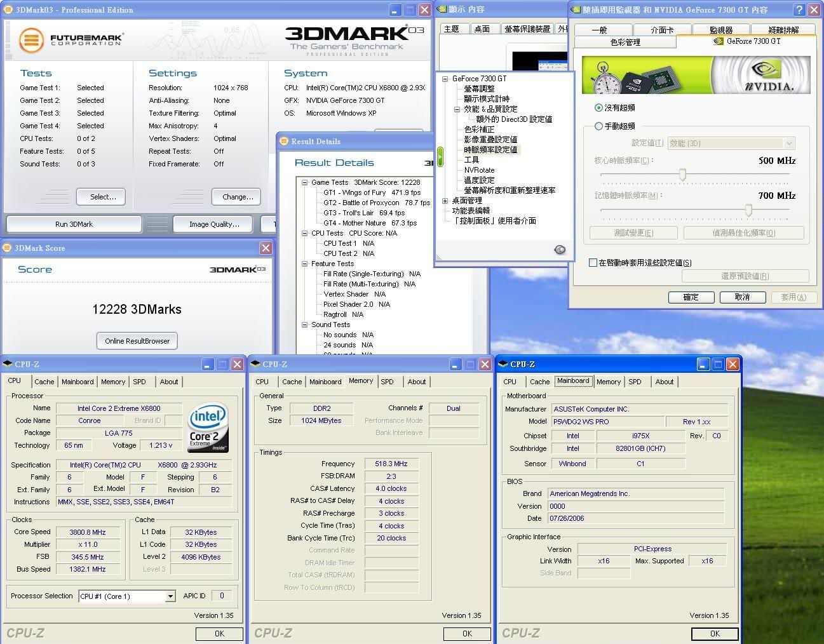Select 螢幕調整 in the NVIDIA tree
The height and width of the screenshot is (644, 824).
click(479, 89)
